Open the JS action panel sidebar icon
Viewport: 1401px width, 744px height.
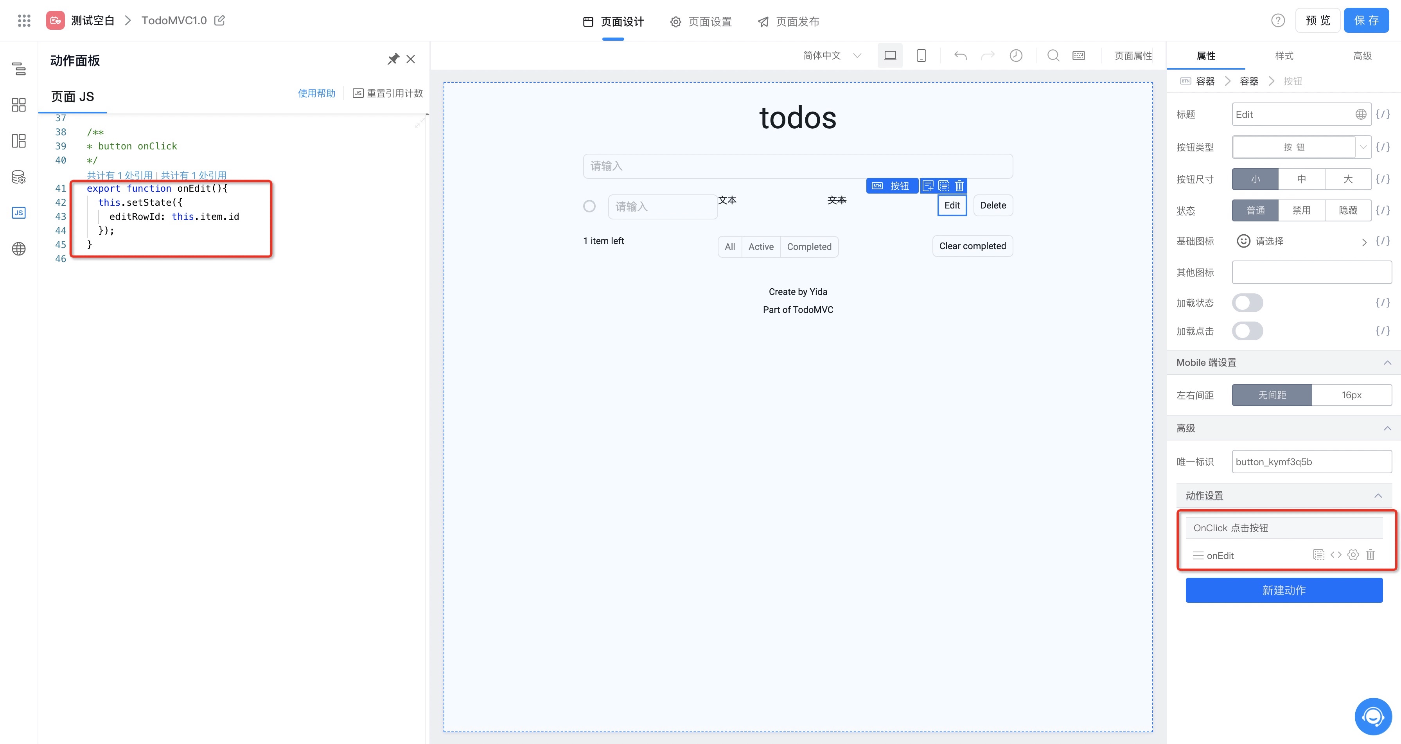18,213
